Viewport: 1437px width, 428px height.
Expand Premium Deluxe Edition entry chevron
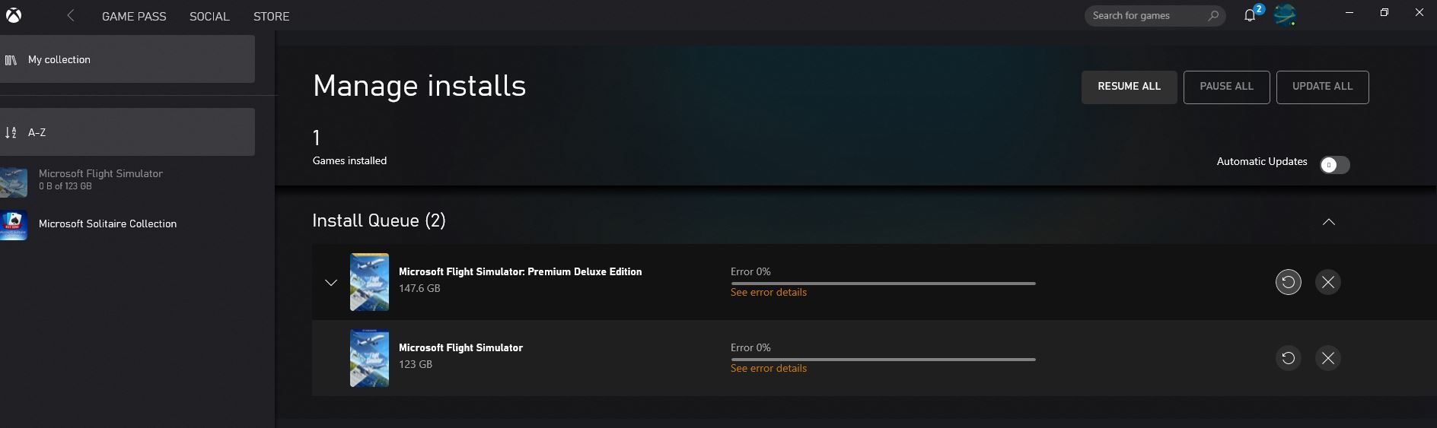pos(331,283)
